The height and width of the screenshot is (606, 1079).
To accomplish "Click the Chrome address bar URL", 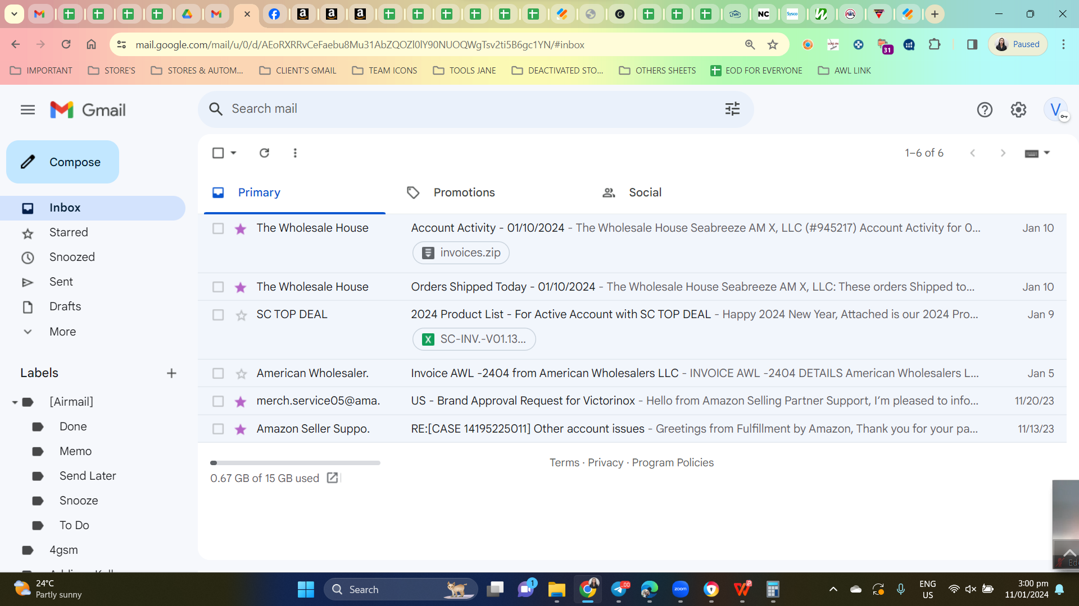I will pos(360,45).
